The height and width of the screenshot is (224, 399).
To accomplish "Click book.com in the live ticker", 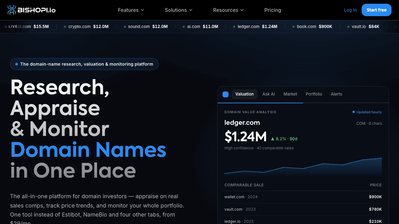I will coord(306,27).
